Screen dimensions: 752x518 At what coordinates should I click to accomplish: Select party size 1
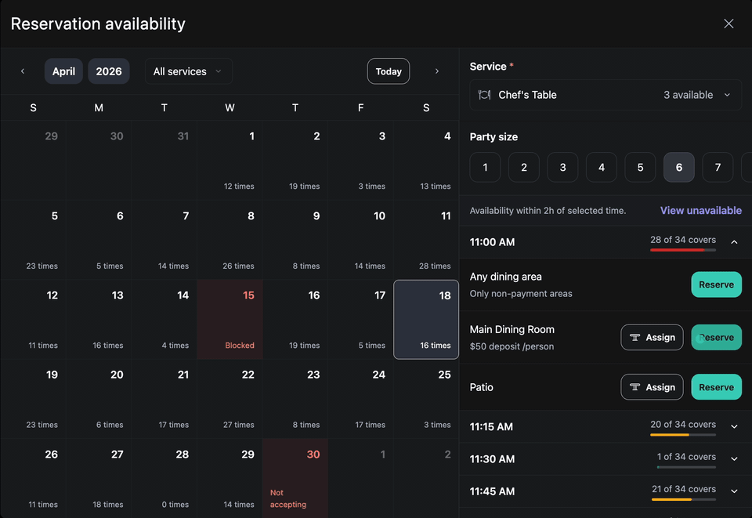(x=484, y=167)
